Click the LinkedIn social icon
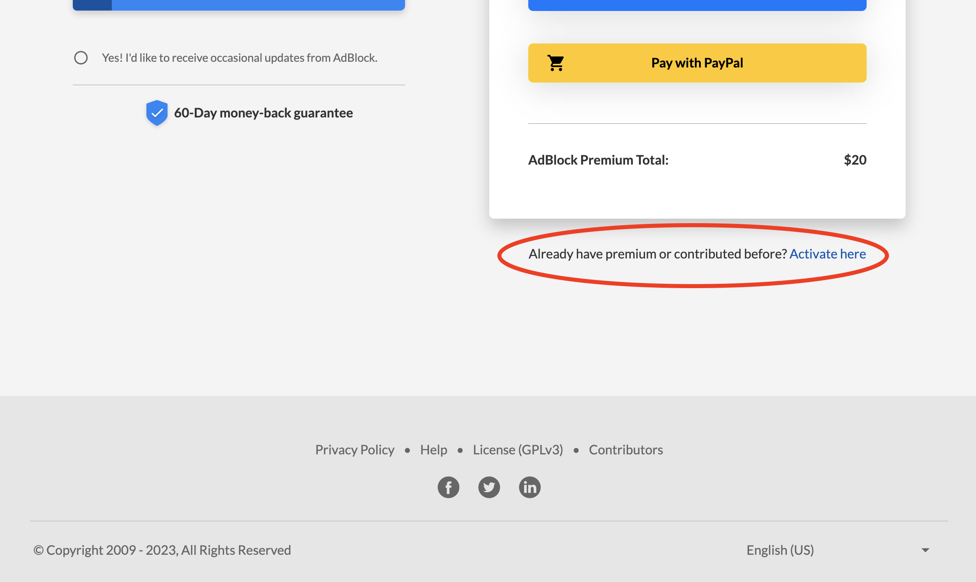This screenshot has width=976, height=582. 529,487
